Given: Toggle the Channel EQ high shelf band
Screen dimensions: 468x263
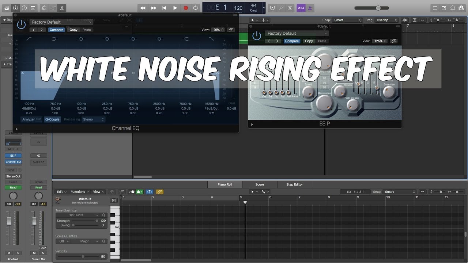Looking at the screenshot, I should click(186, 39).
